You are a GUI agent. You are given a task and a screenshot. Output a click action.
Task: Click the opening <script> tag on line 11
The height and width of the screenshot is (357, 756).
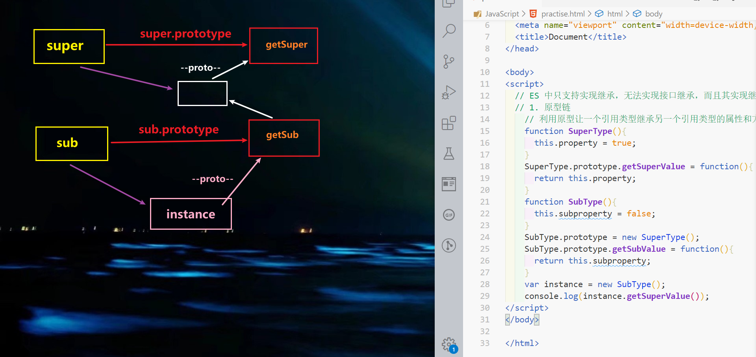(524, 84)
